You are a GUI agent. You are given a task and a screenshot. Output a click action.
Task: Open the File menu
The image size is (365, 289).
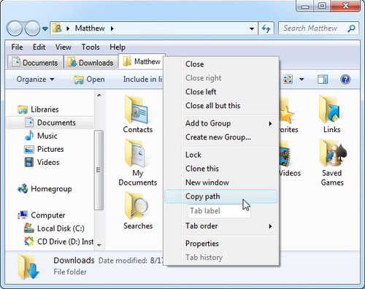[x=17, y=47]
